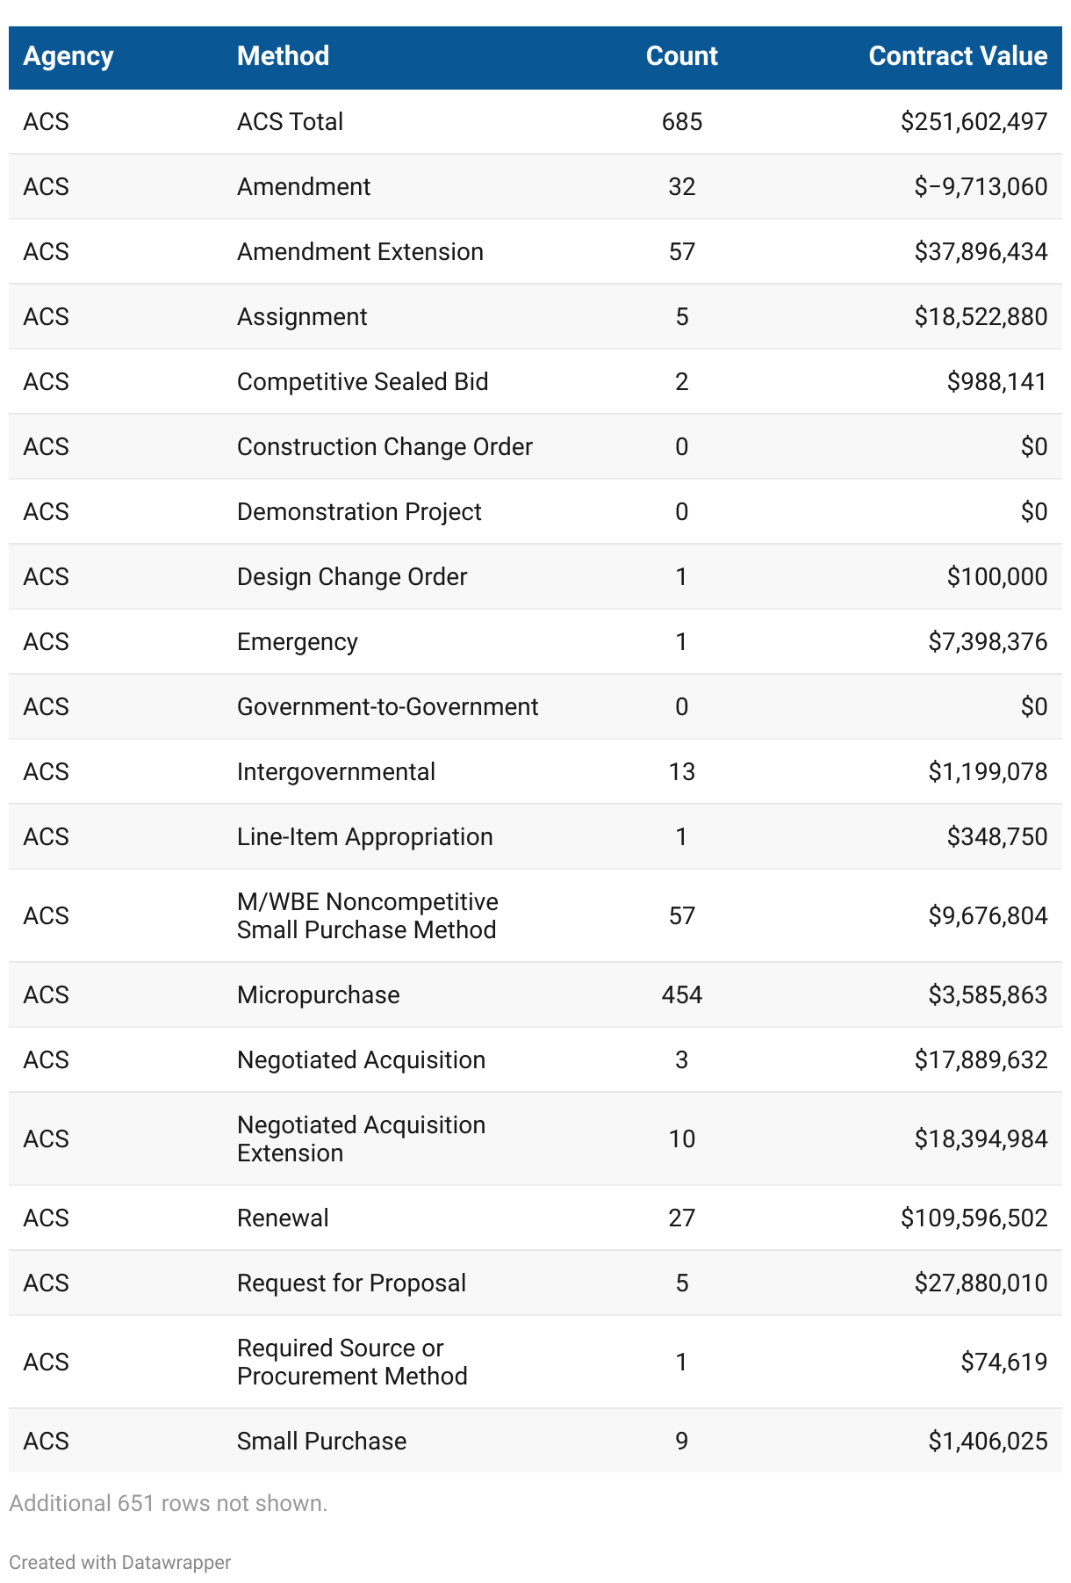
Task: Click the Assignment contract value $18,522,880
Action: click(981, 316)
